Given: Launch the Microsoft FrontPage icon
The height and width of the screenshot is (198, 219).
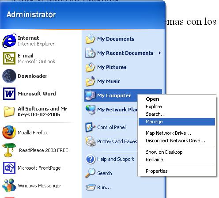Looking at the screenshot, I should click(x=9, y=168).
